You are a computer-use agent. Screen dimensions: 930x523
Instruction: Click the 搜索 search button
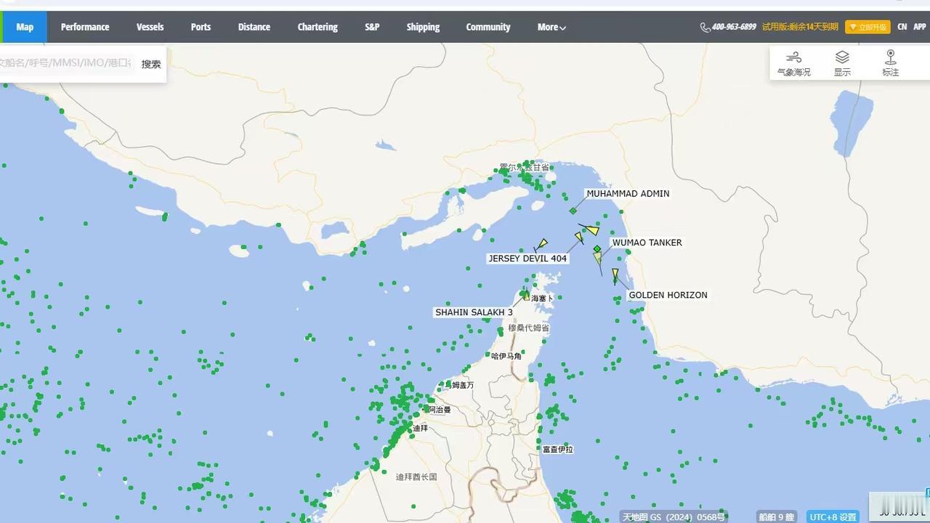(x=151, y=64)
